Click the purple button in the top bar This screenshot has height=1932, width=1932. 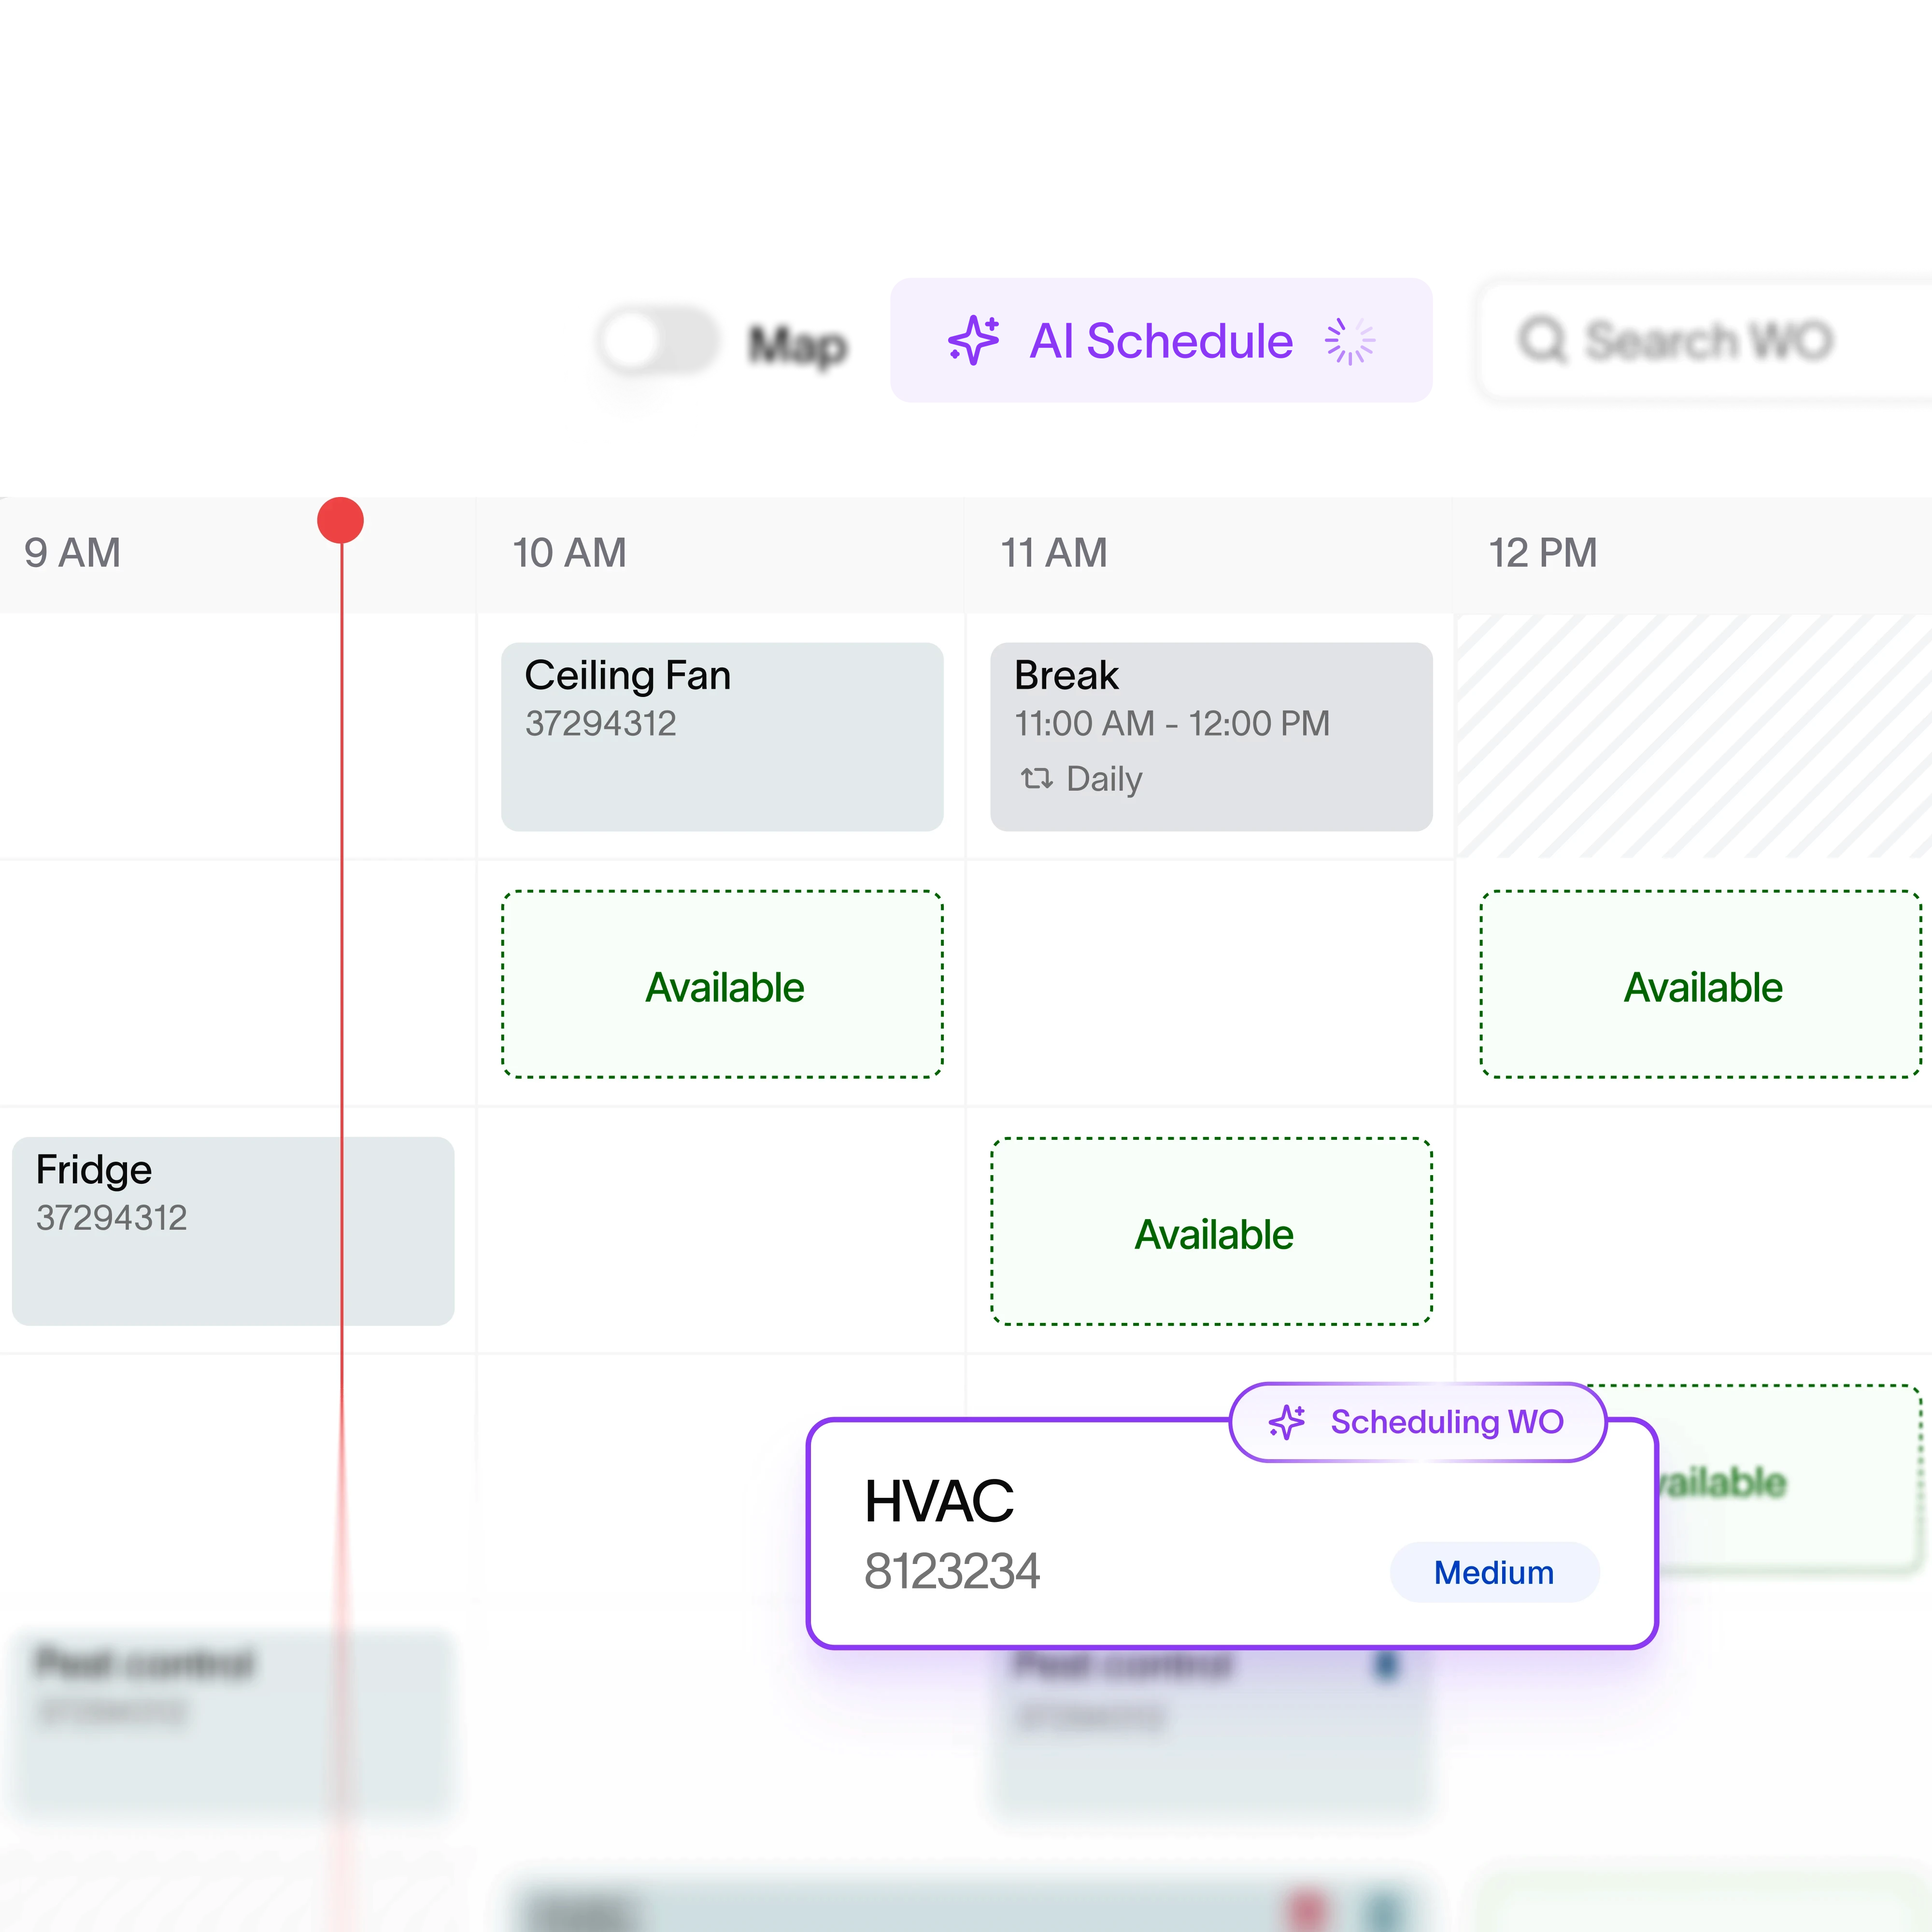[x=1160, y=340]
